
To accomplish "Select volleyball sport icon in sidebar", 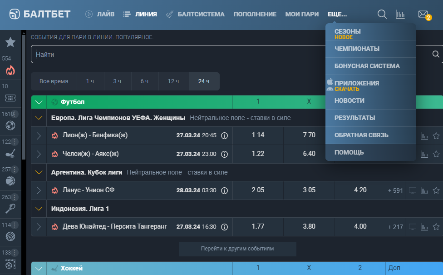I will (10, 236).
